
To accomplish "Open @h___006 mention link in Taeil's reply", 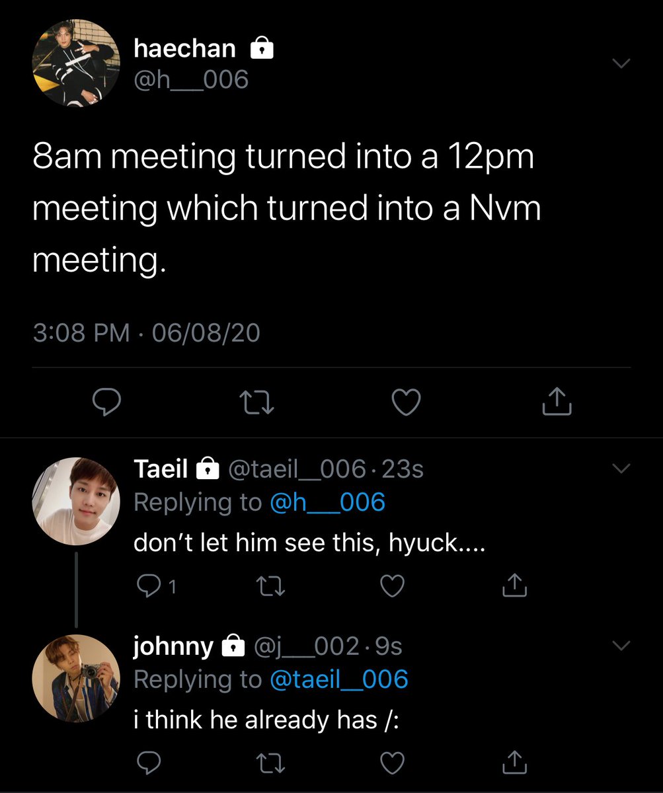I will point(327,503).
